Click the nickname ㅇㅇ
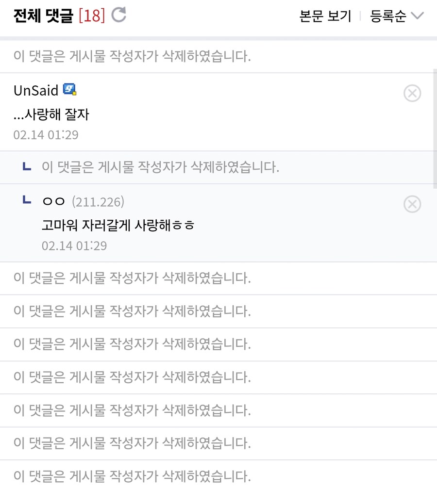This screenshot has width=437, height=489. click(53, 200)
